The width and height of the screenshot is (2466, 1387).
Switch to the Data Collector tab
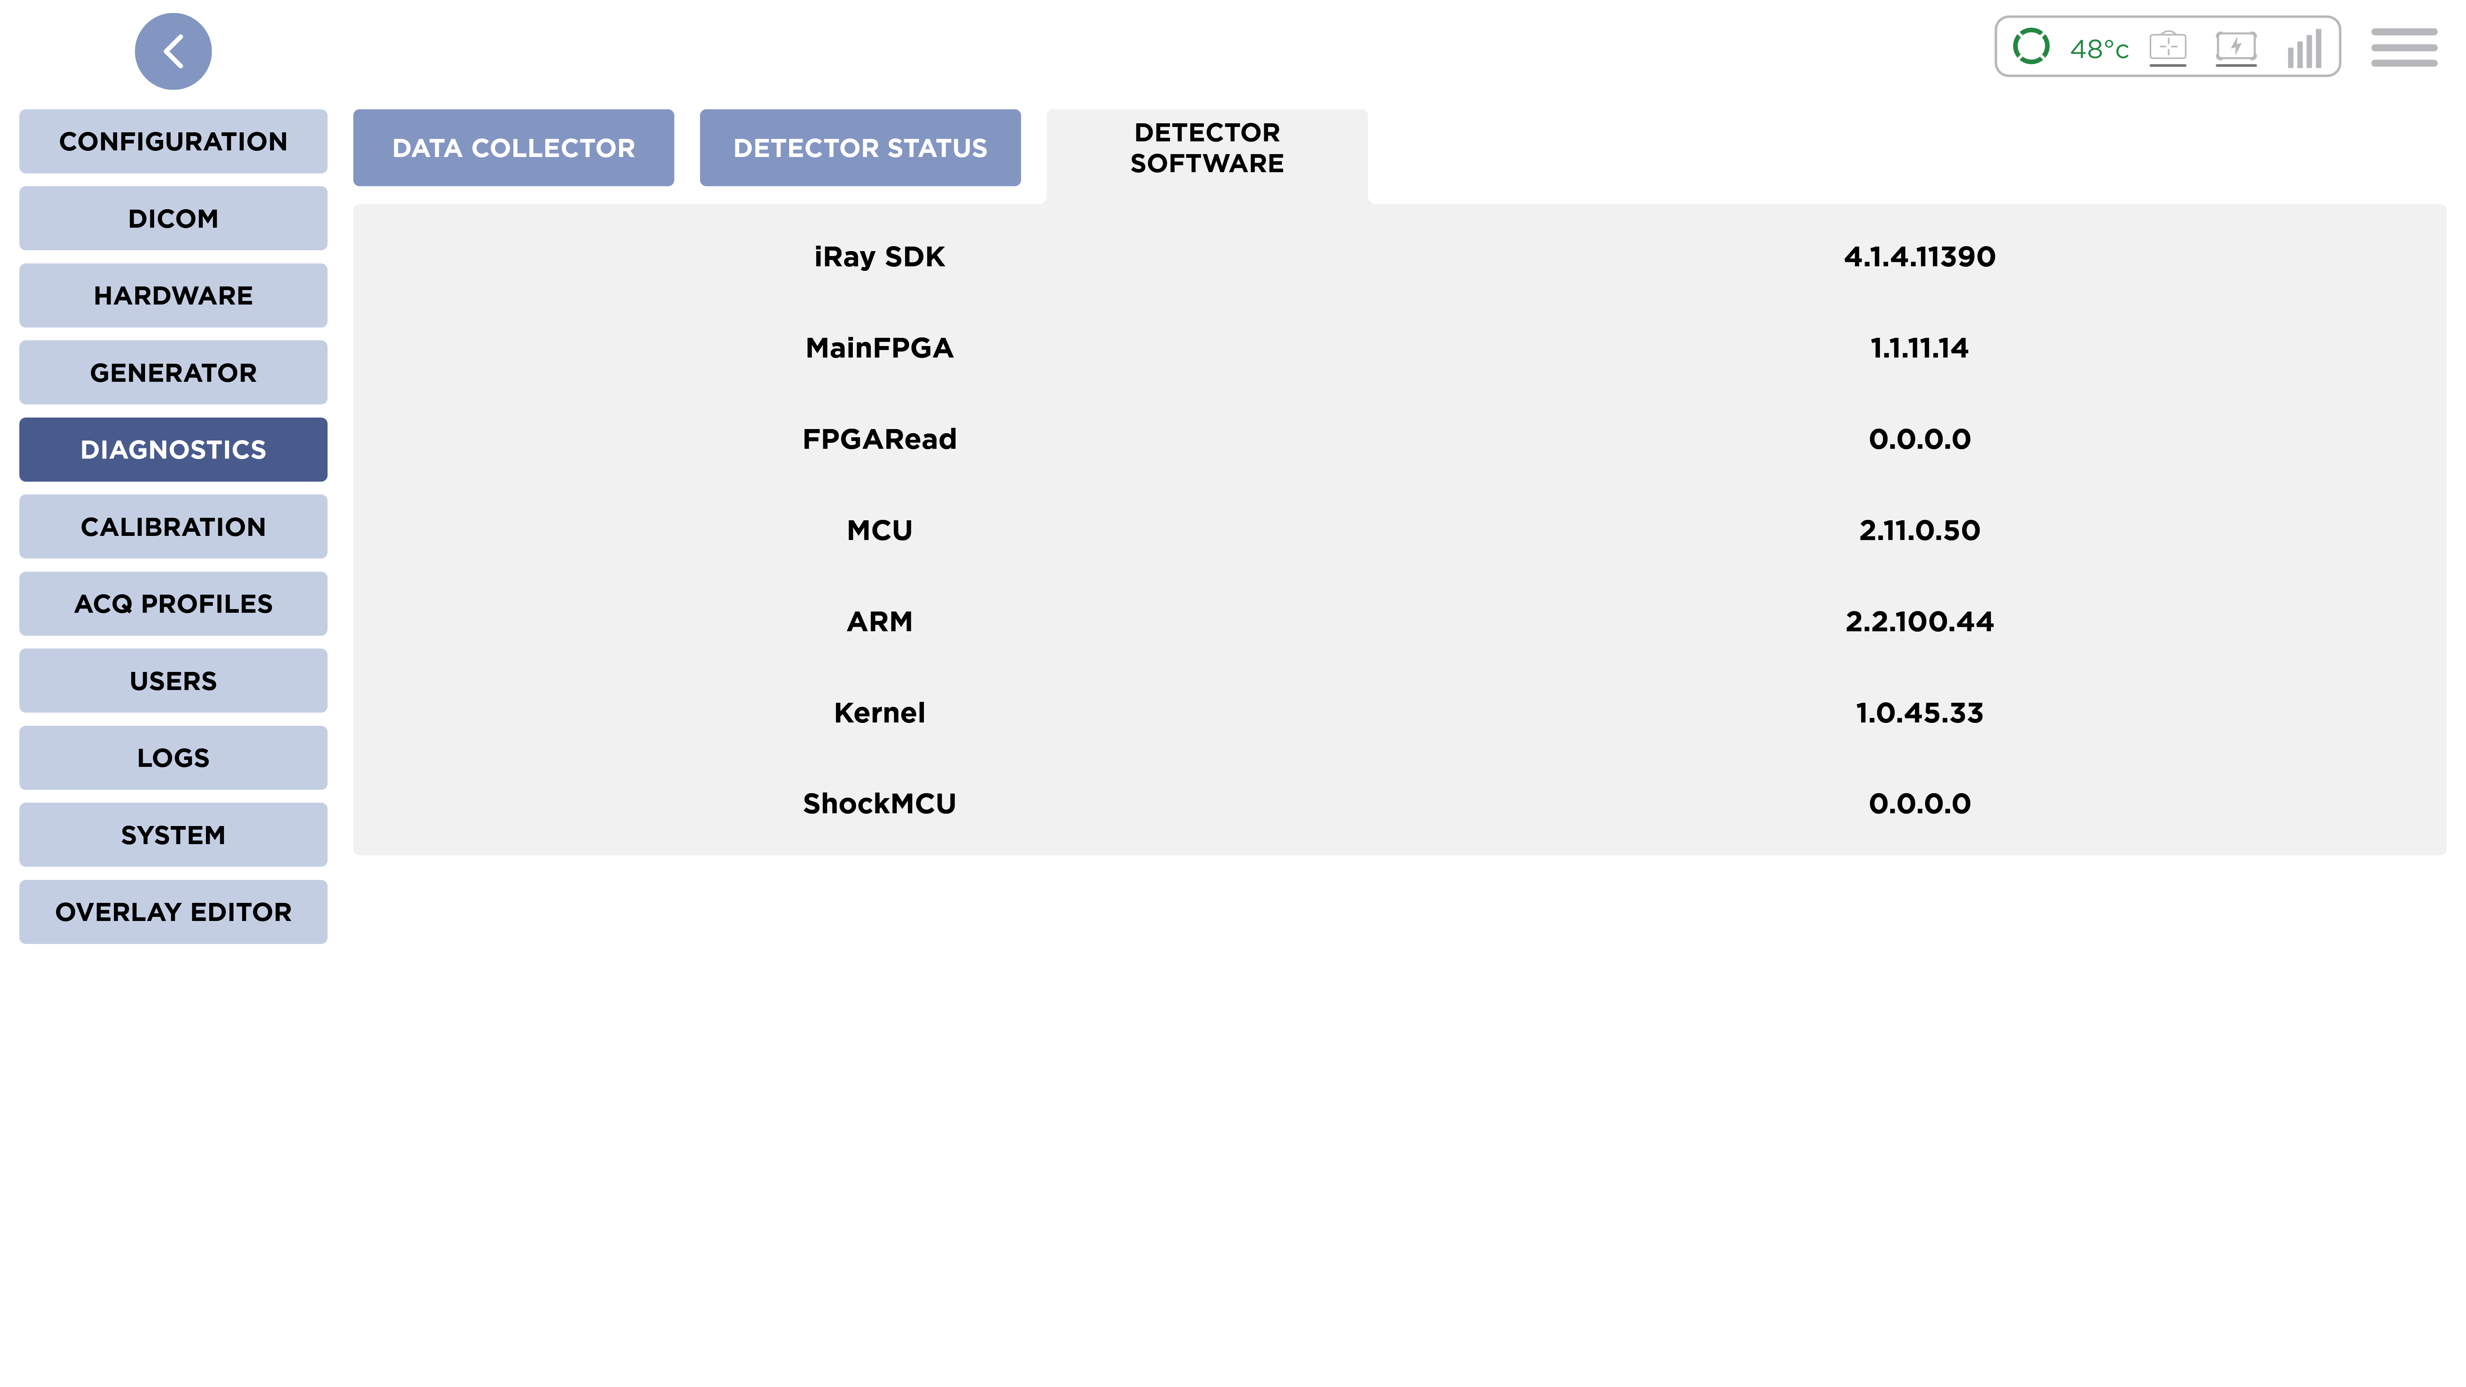pos(513,148)
